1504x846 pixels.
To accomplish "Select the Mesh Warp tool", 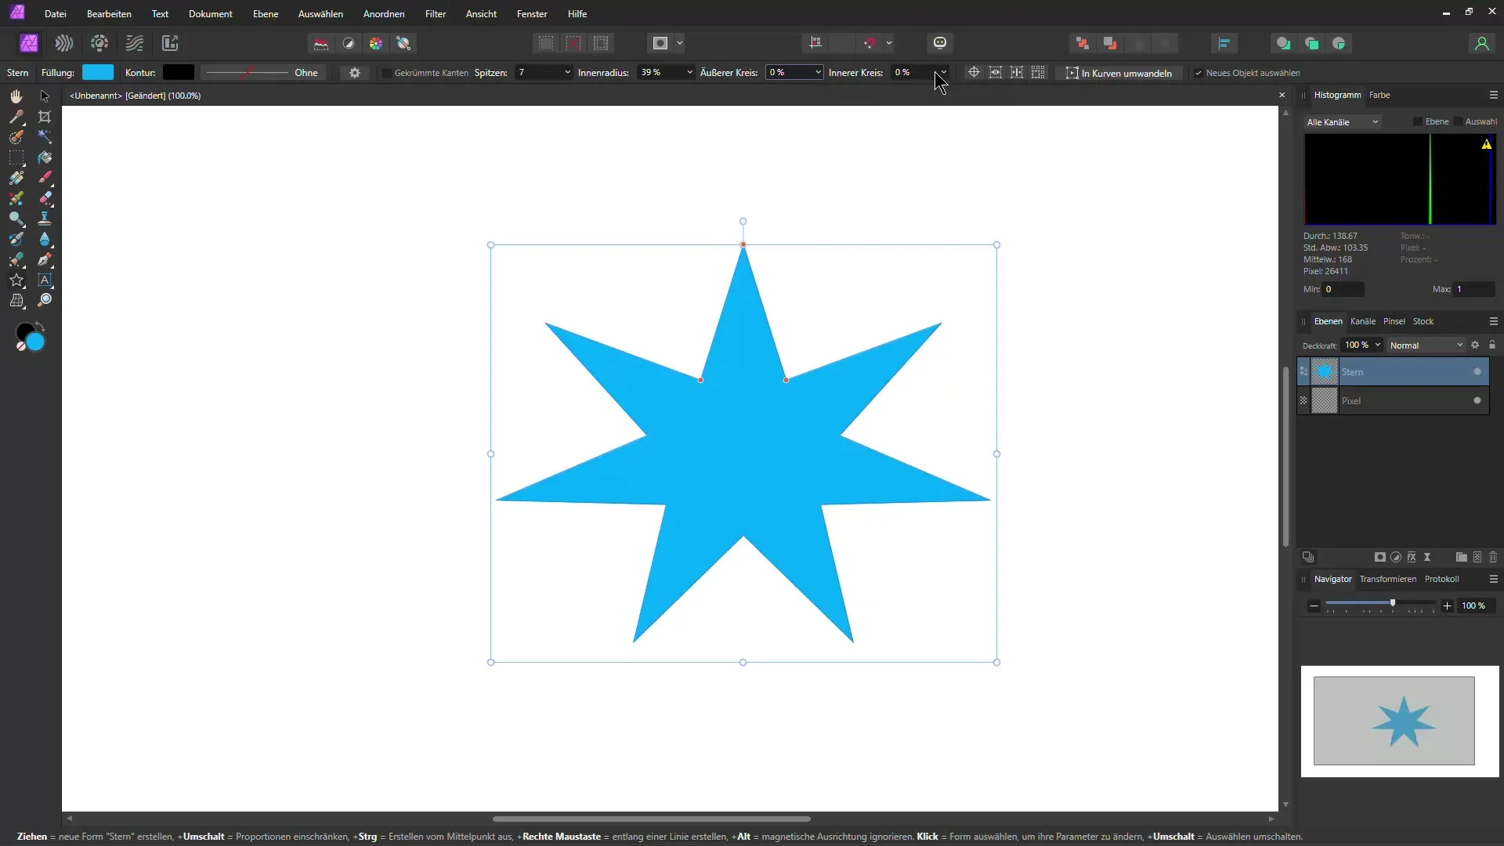I will click(x=16, y=300).
